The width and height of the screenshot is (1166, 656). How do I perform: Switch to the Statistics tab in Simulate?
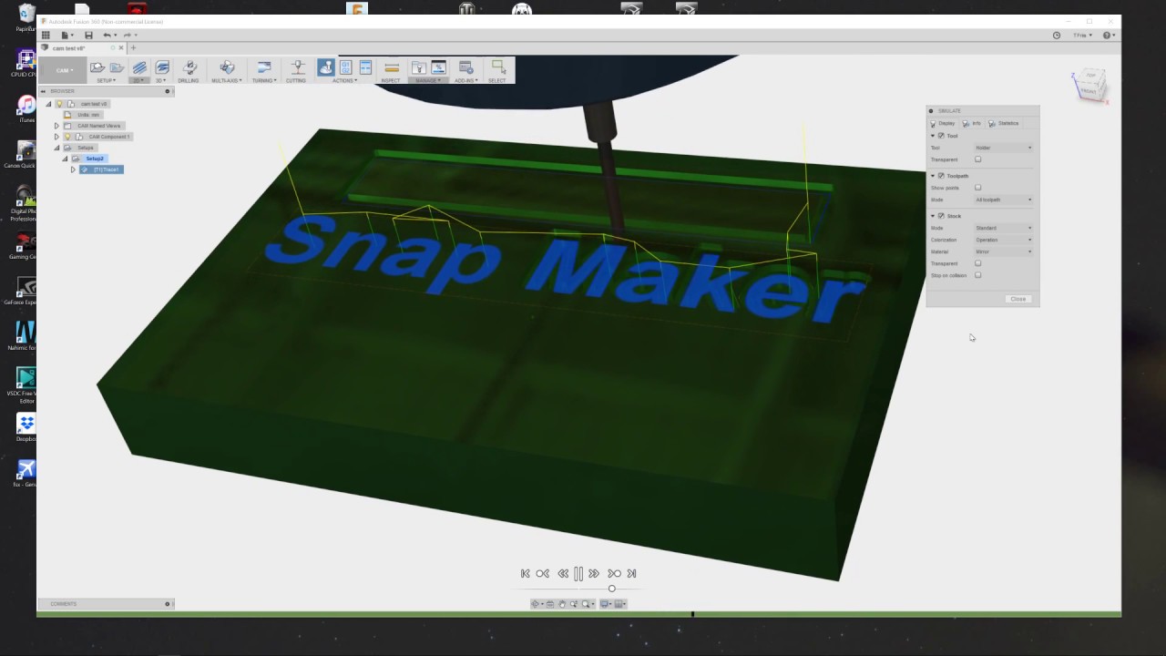tap(1004, 123)
